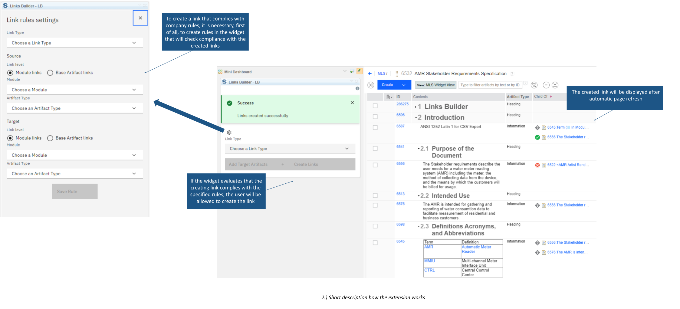Check the checkbox for row 6587
The image size is (680, 309).
click(x=375, y=128)
